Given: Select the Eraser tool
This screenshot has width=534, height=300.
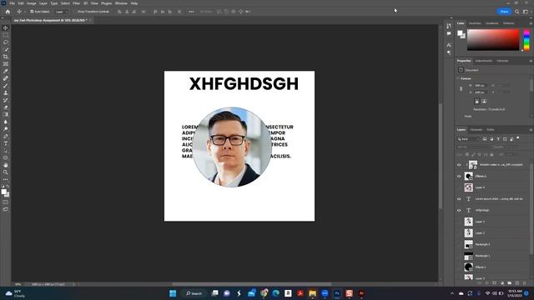Looking at the screenshot, I should pos(6,107).
